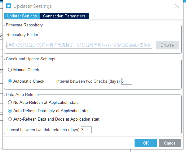Switch to the Updater Settings tab
Viewport: 186px width, 152px height.
[22, 16]
